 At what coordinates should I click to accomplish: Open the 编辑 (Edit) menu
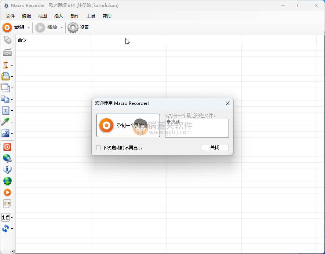point(26,16)
